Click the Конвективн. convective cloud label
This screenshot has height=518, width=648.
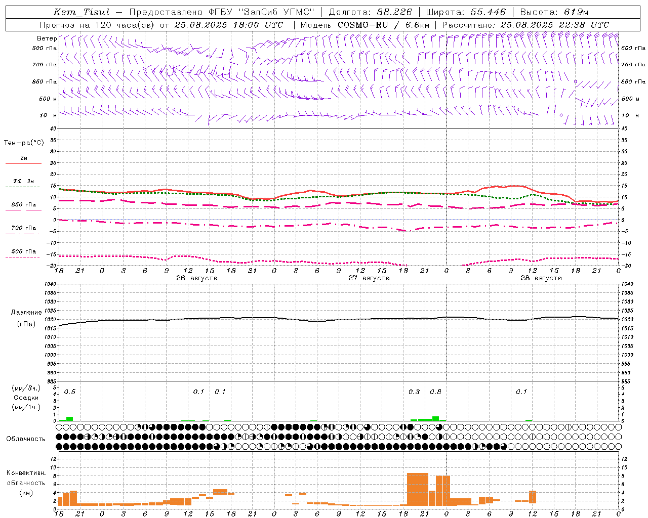[26, 473]
